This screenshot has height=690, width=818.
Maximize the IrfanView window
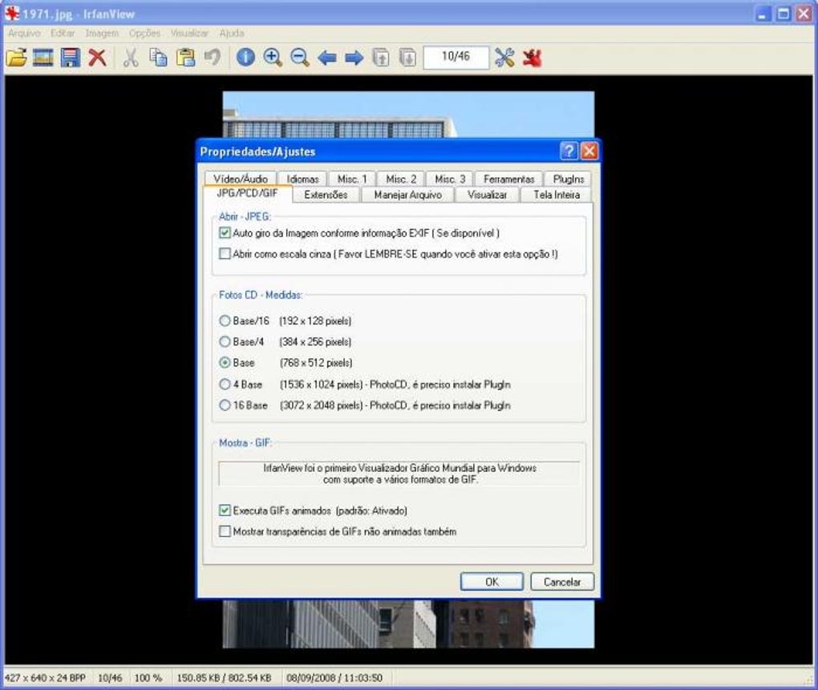[x=783, y=14]
